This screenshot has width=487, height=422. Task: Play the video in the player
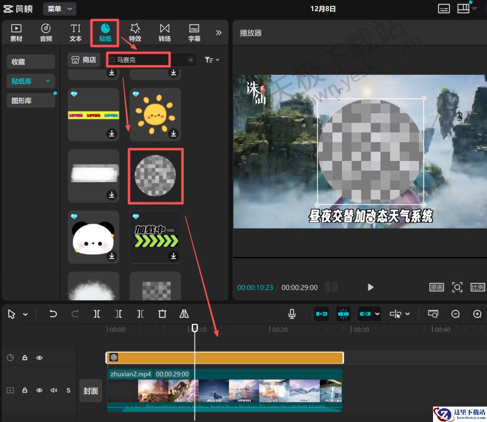(x=370, y=287)
